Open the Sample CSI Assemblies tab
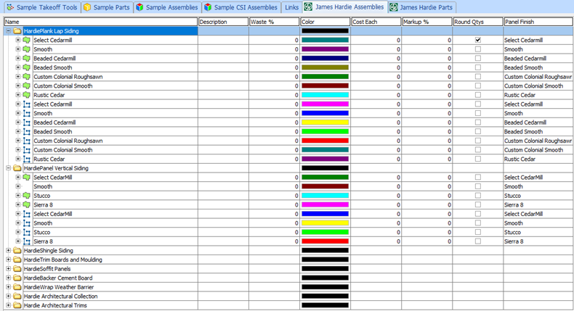The image size is (574, 311). click(241, 7)
